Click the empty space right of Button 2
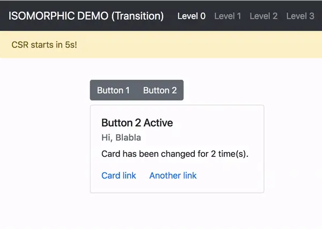 pos(225,90)
